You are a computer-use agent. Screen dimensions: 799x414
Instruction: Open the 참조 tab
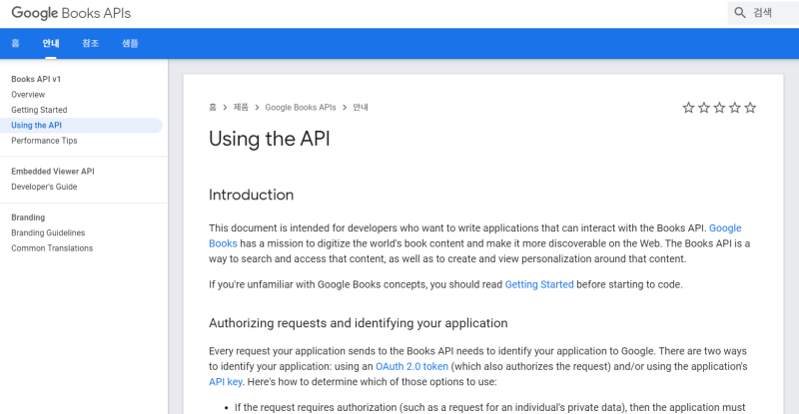point(90,43)
